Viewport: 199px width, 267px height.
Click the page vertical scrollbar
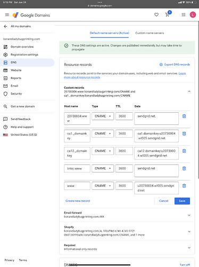[x=198, y=100]
